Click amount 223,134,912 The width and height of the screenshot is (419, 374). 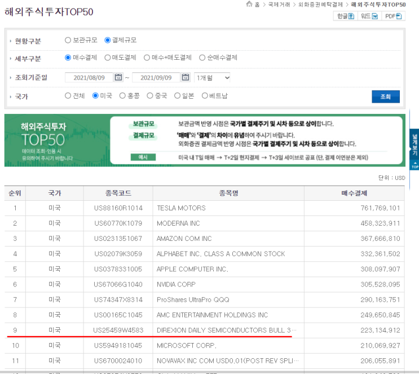pyautogui.click(x=380, y=330)
